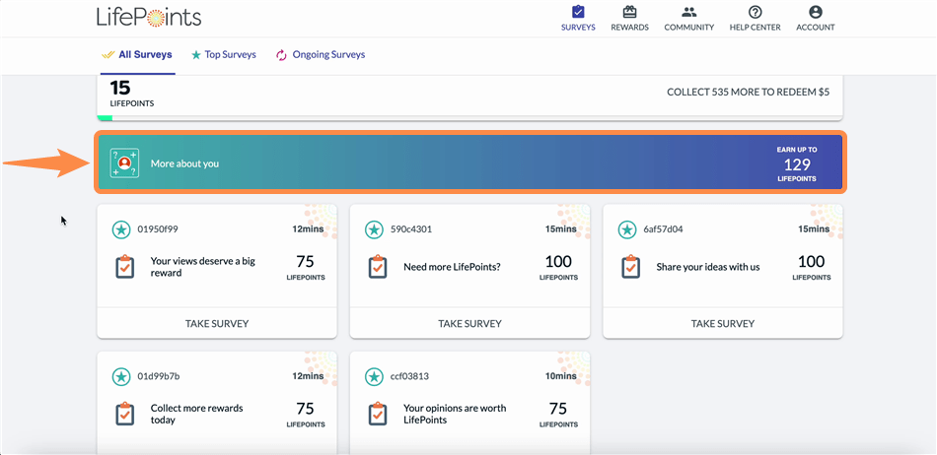Switch to the All Surveys tab
The height and width of the screenshot is (455, 937).
tap(137, 55)
